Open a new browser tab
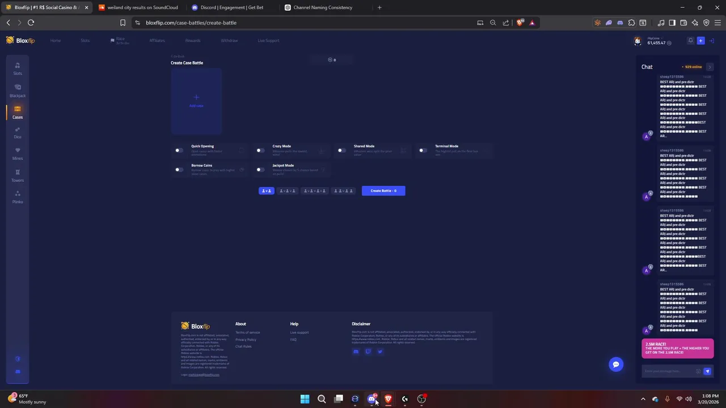 tap(379, 7)
